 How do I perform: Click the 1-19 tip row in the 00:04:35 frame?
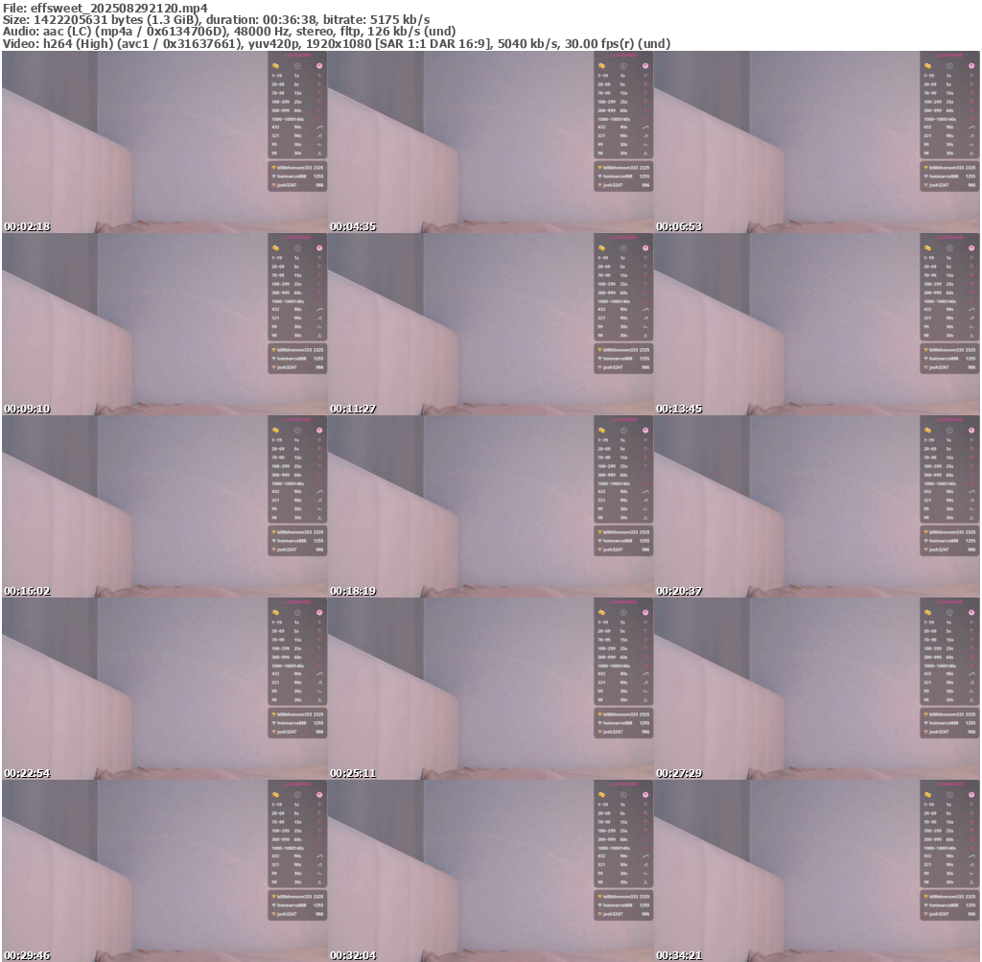[604, 75]
